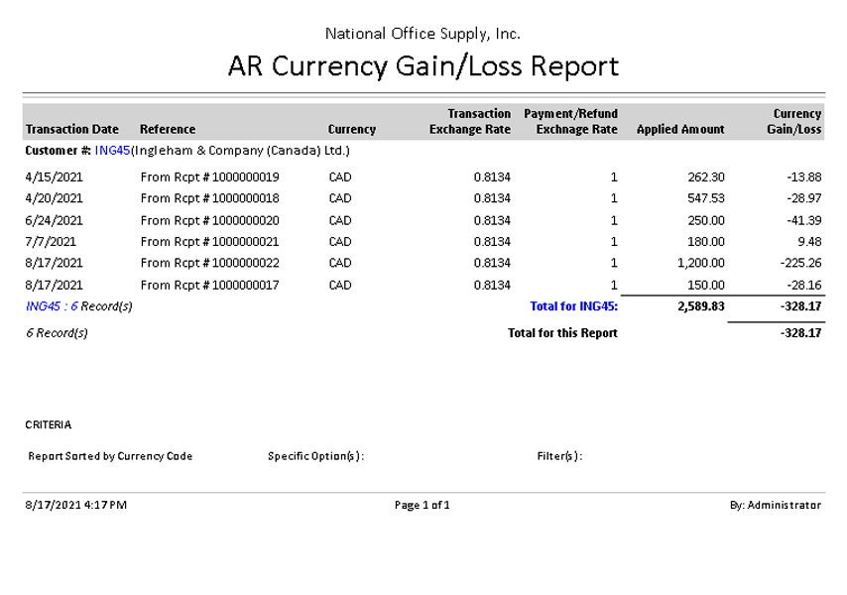The height and width of the screenshot is (595, 847).
Task: Click the Transaction Date column header
Action: tap(71, 129)
